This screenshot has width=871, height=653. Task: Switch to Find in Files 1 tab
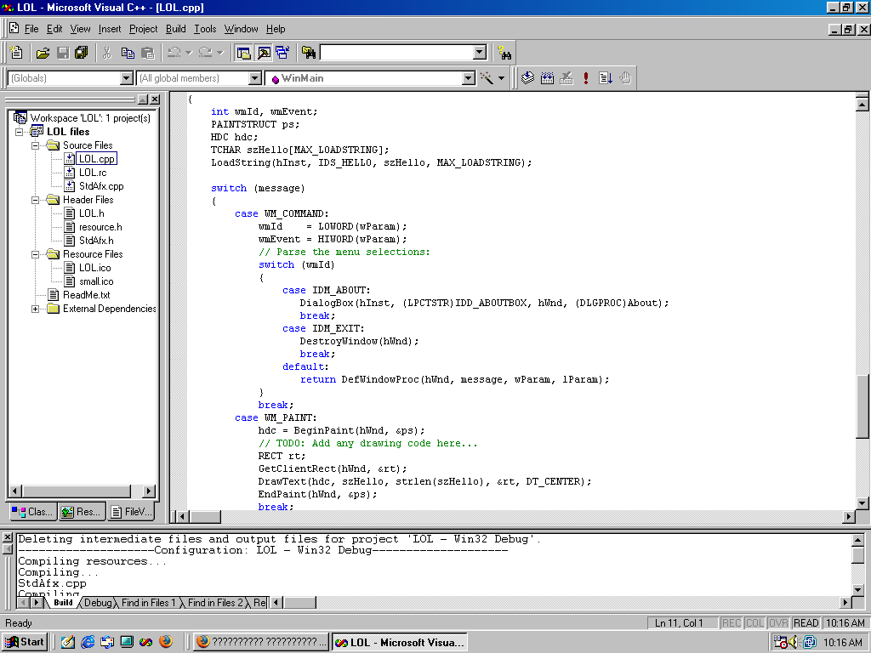[148, 603]
